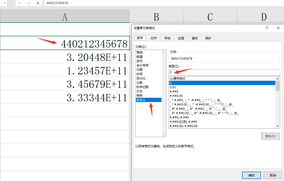Switch to the 填充 tab
The width and height of the screenshot is (284, 181).
click(x=195, y=38)
